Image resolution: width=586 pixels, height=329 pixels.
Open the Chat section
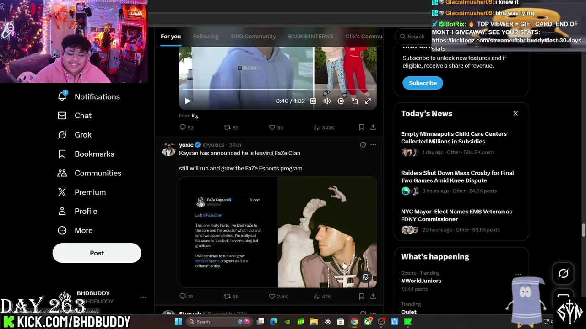(74, 116)
